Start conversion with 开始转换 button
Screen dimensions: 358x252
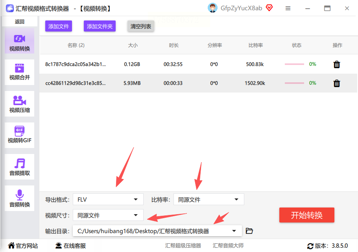306,215
